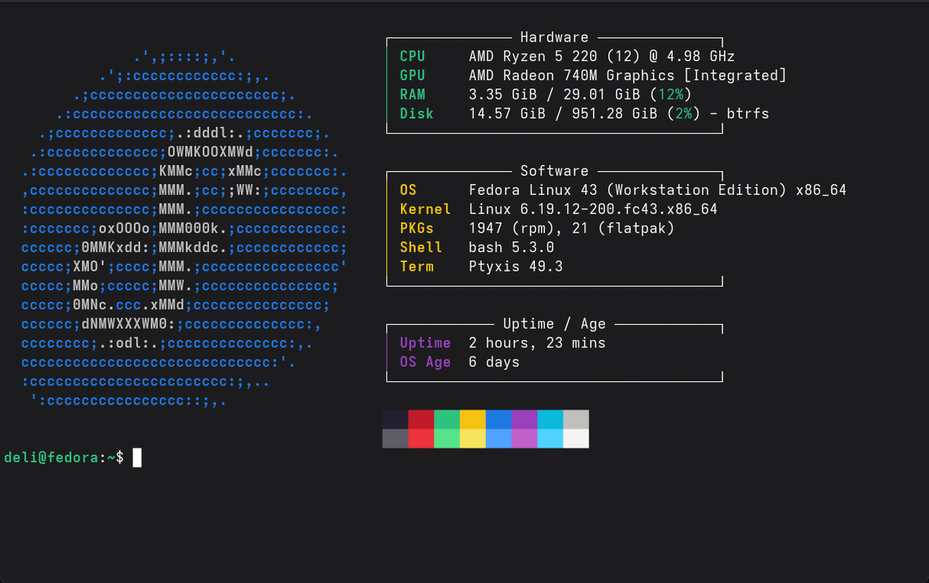The height and width of the screenshot is (583, 929).
Task: Select the light blue color swatch
Action: click(x=499, y=438)
